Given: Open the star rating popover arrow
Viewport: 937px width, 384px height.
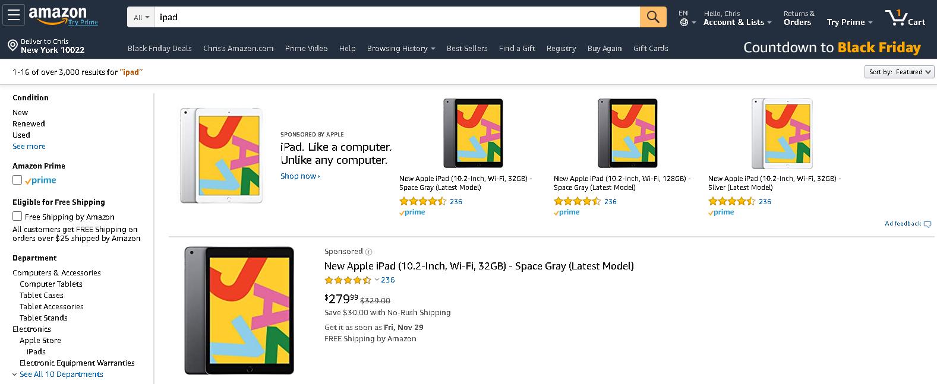Looking at the screenshot, I should (377, 280).
